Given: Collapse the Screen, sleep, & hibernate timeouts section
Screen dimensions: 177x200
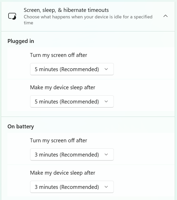Looking at the screenshot, I should tap(165, 16).
